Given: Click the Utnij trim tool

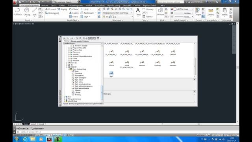Looking at the screenshot, I should point(85,9).
